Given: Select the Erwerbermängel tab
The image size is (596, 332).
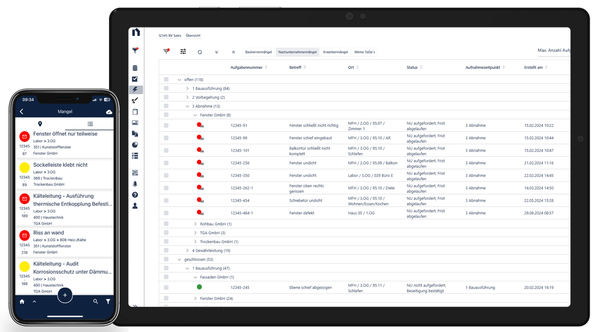Looking at the screenshot, I should point(335,52).
